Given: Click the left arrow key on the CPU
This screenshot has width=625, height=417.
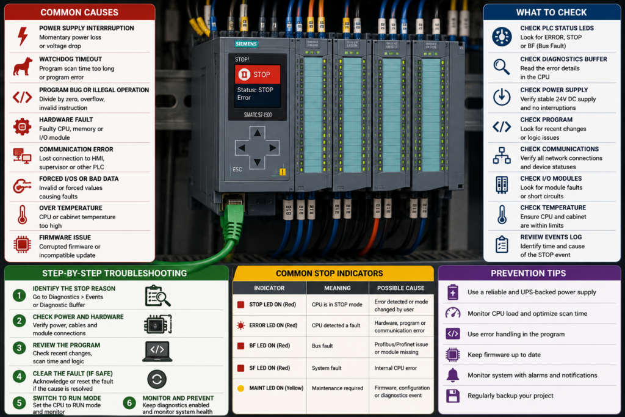Looking at the screenshot, I should 242,148.
